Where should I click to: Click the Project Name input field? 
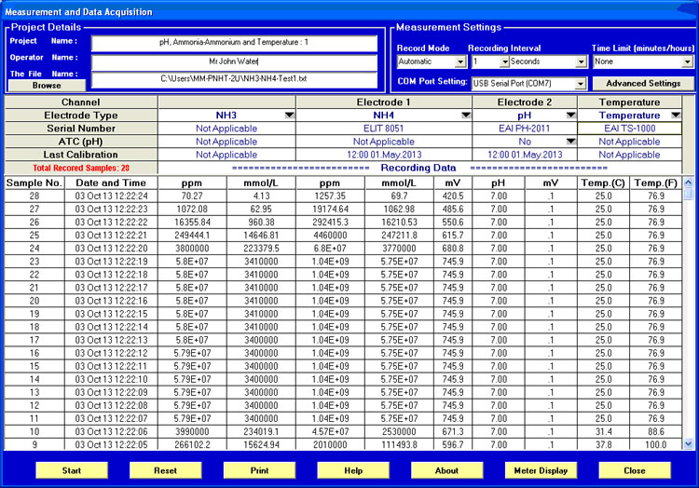point(235,42)
